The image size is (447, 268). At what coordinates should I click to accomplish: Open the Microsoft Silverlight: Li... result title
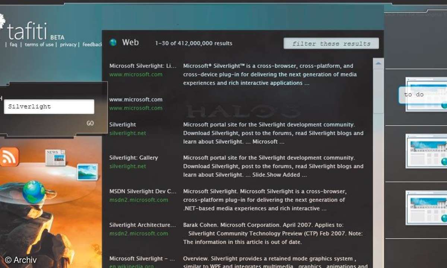[143, 66]
